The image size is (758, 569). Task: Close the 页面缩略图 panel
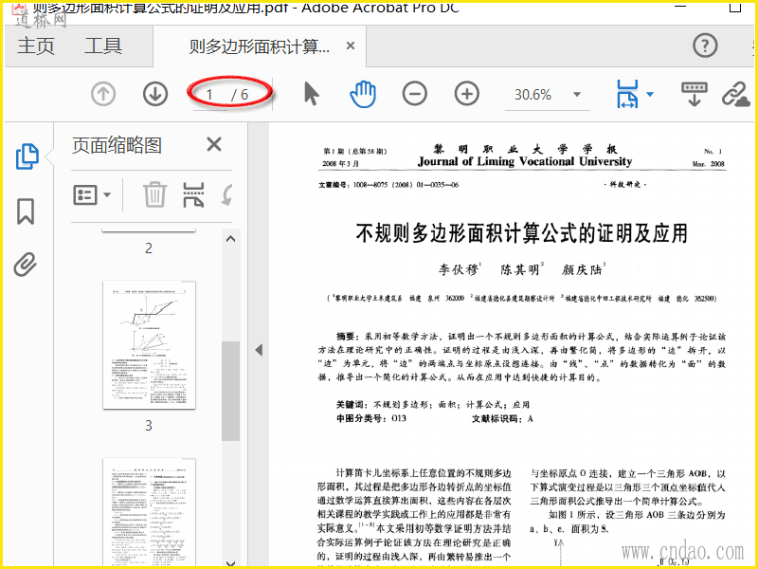point(214,144)
